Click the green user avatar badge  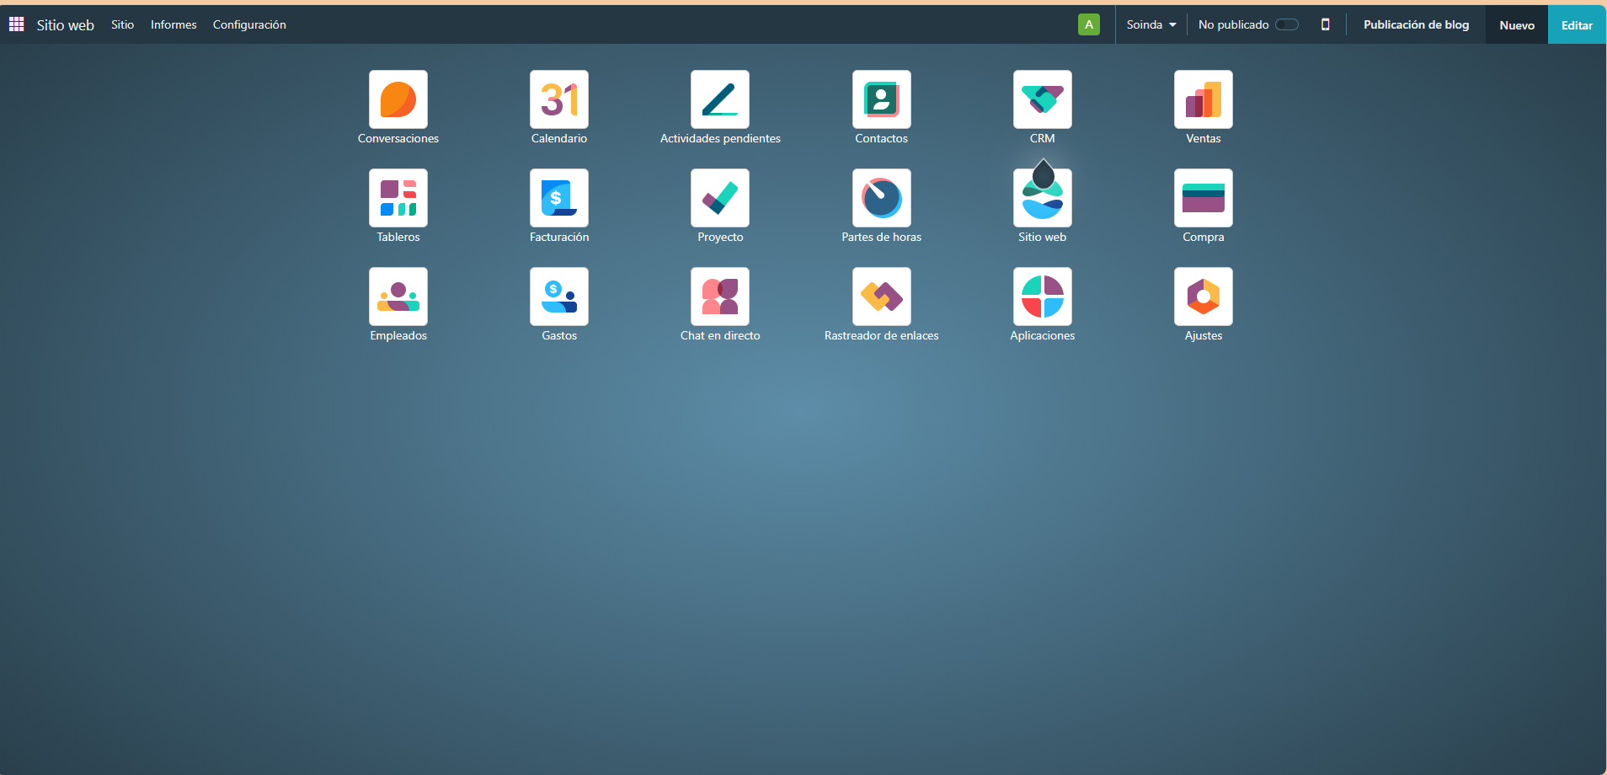[1088, 24]
